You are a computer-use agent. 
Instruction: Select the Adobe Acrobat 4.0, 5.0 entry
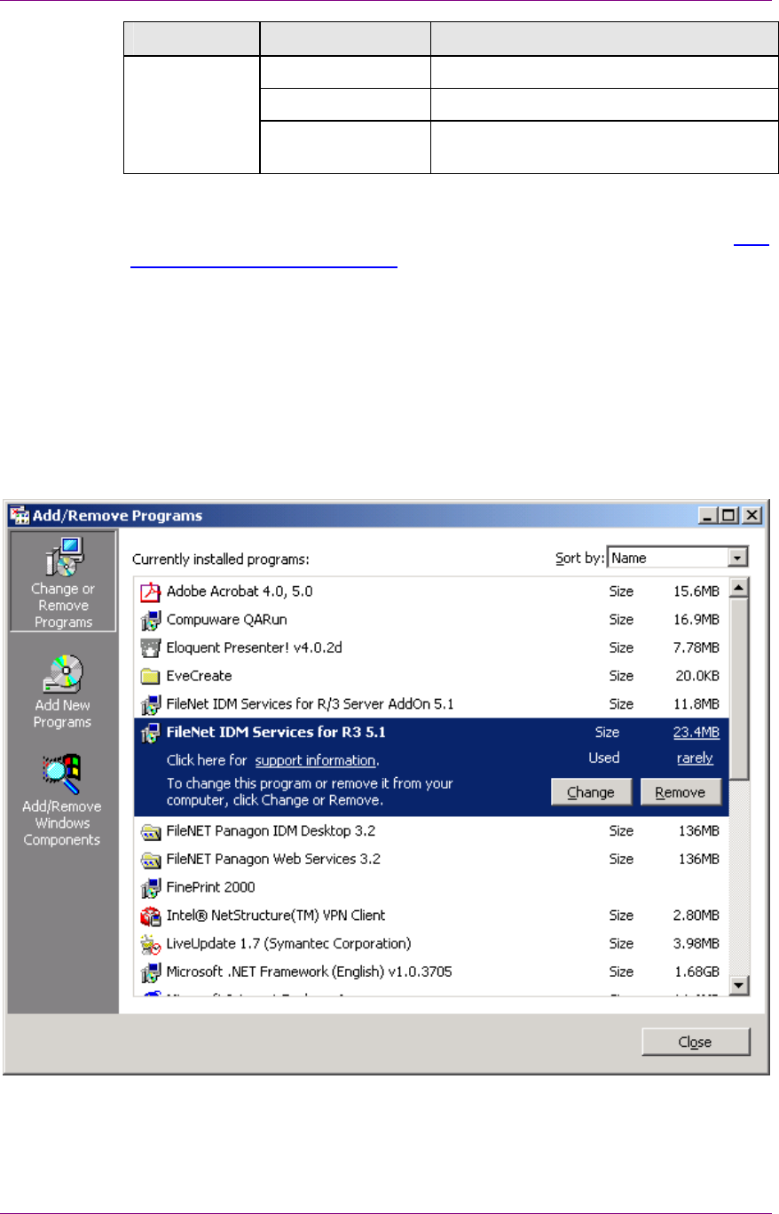tap(431, 591)
